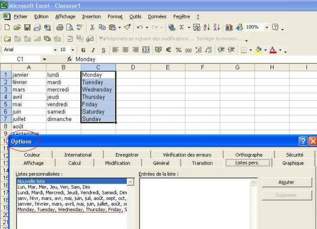Click the Sort ascending A-Z icon
The width and height of the screenshot is (317, 229).
click(207, 27)
